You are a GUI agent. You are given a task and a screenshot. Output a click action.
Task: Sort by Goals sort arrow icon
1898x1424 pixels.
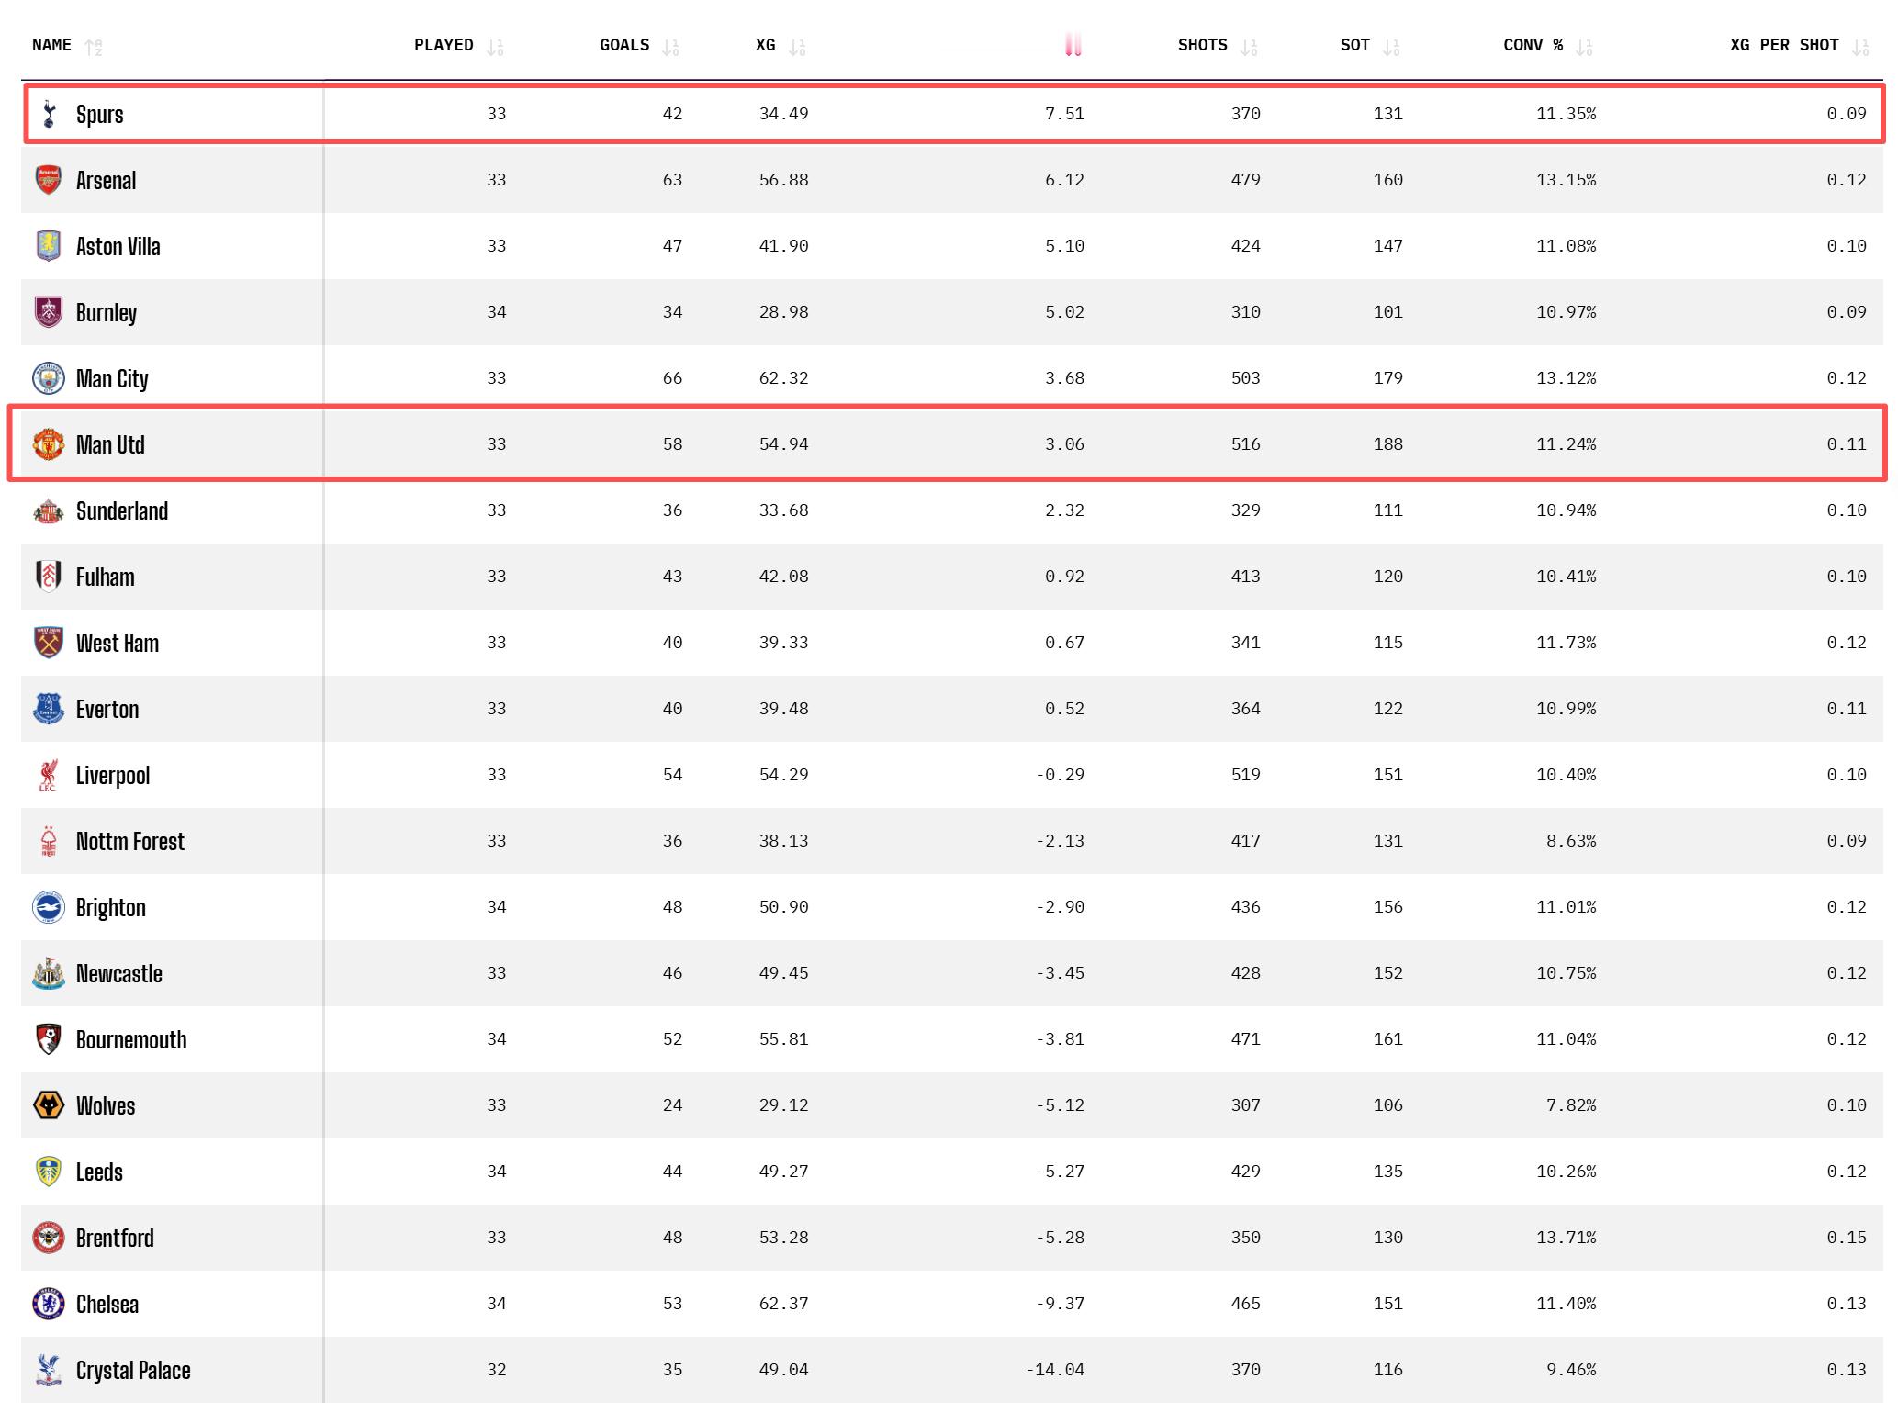(x=670, y=47)
